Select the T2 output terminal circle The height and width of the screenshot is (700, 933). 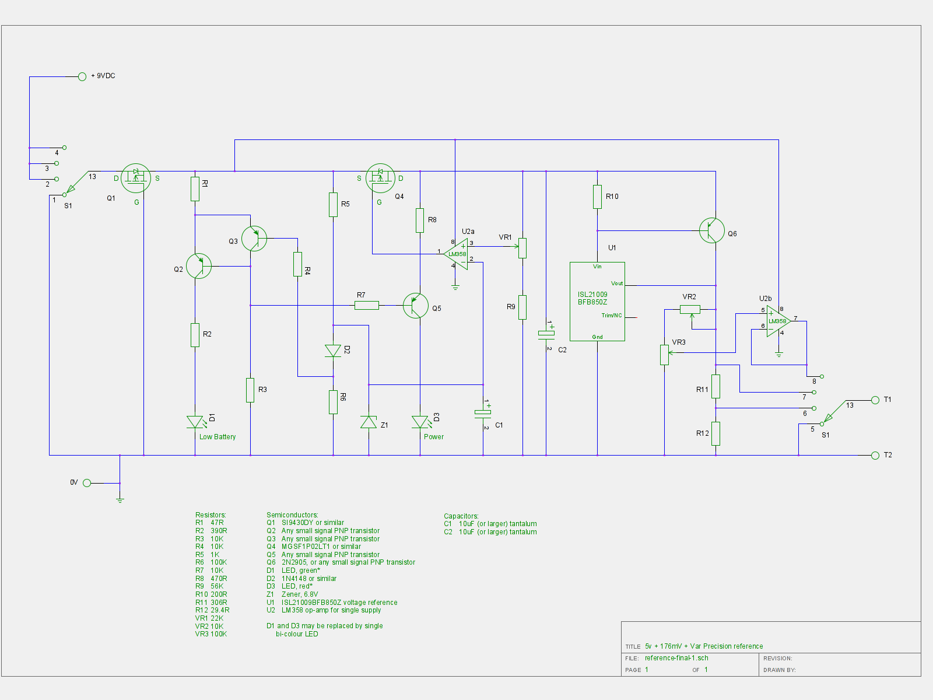pyautogui.click(x=875, y=456)
